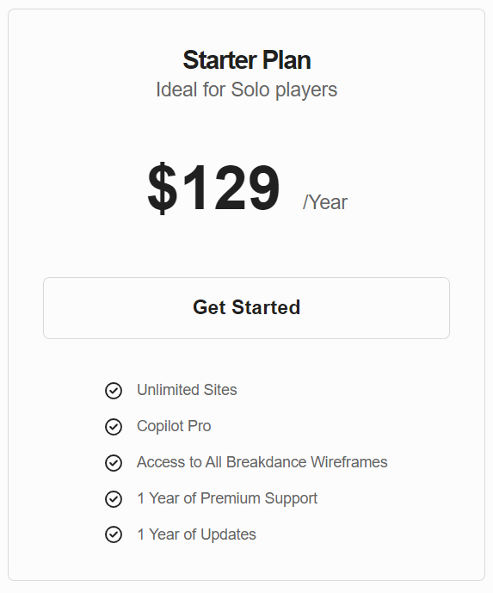Click the checkmark icon beside Copilot Pro
Screen dimensions: 493x593
tap(114, 427)
